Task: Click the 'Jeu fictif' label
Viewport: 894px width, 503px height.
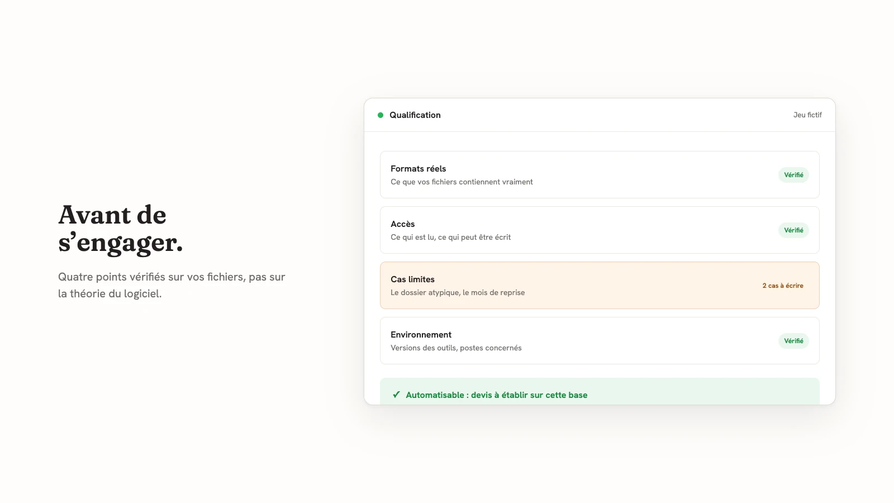Action: point(807,115)
